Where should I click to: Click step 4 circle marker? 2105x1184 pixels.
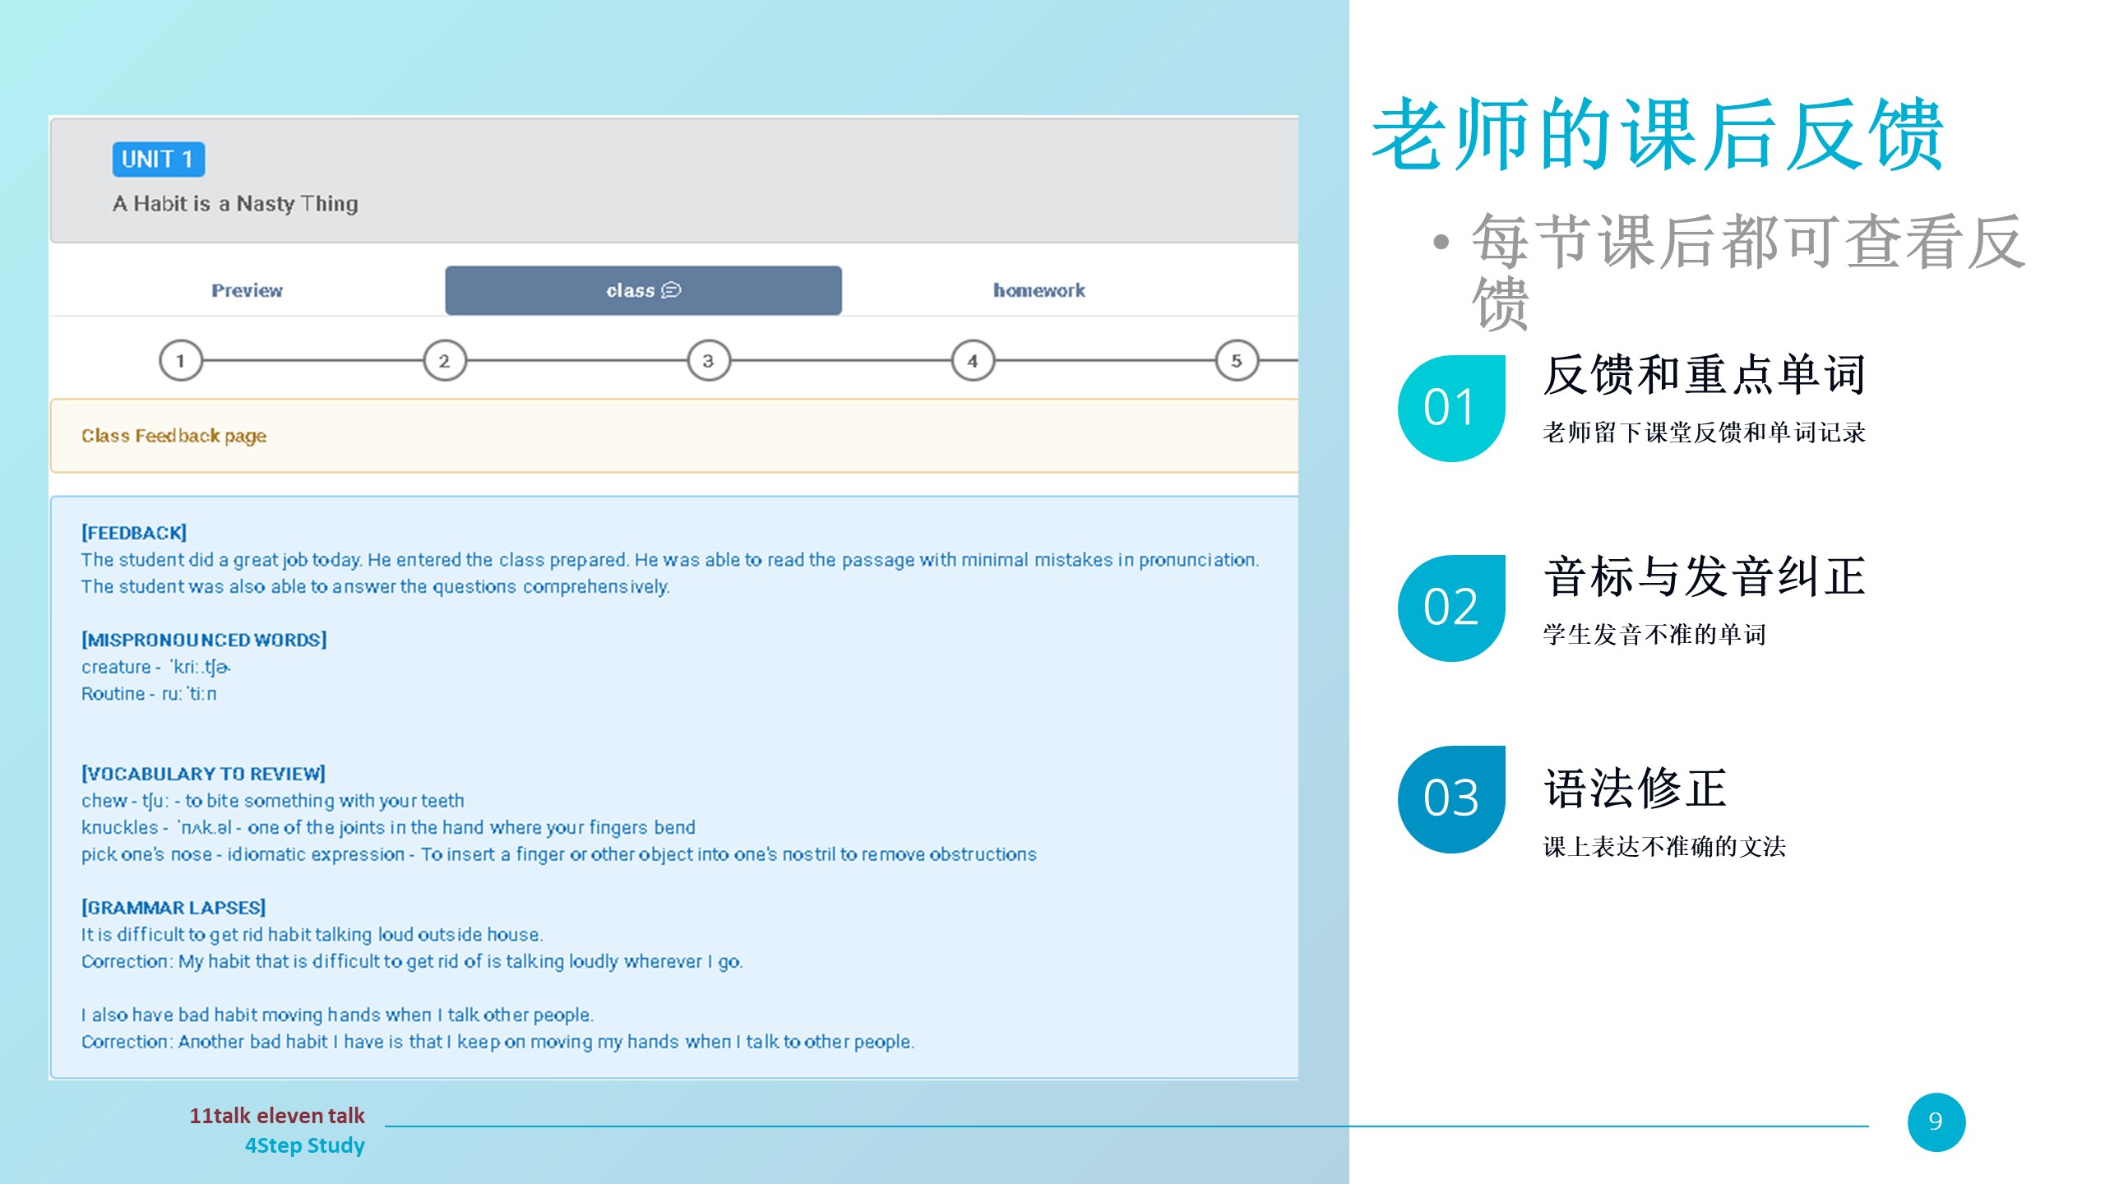pos(973,360)
